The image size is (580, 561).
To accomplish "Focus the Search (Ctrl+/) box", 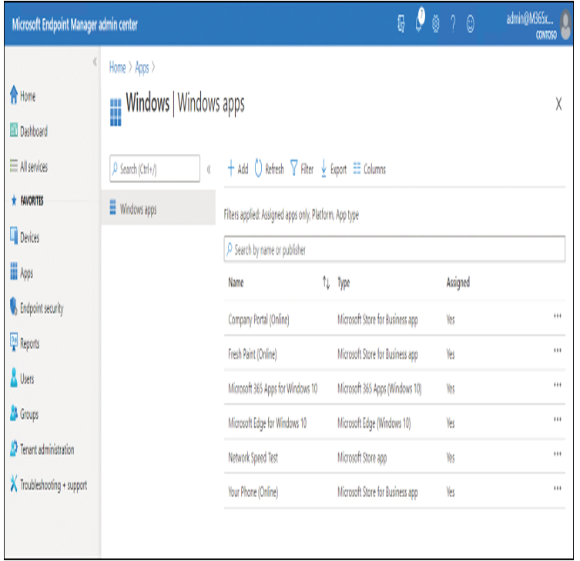I will [155, 169].
